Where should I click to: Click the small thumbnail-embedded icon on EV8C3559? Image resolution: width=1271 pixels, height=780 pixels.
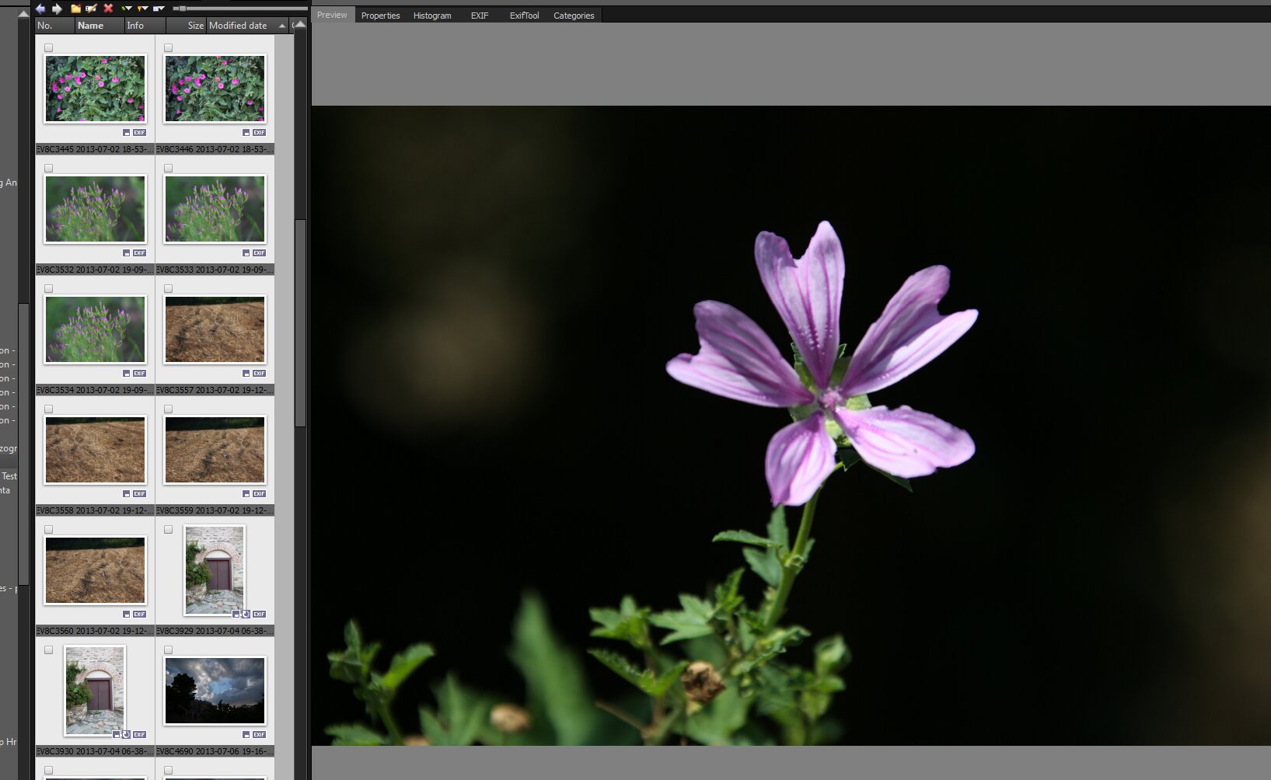tap(246, 494)
